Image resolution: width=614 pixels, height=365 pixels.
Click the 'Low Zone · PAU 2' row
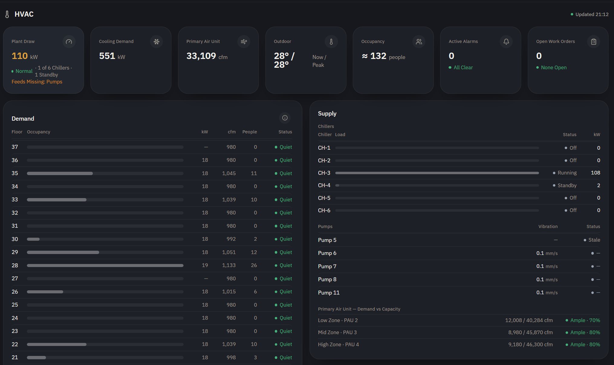pyautogui.click(x=459, y=320)
